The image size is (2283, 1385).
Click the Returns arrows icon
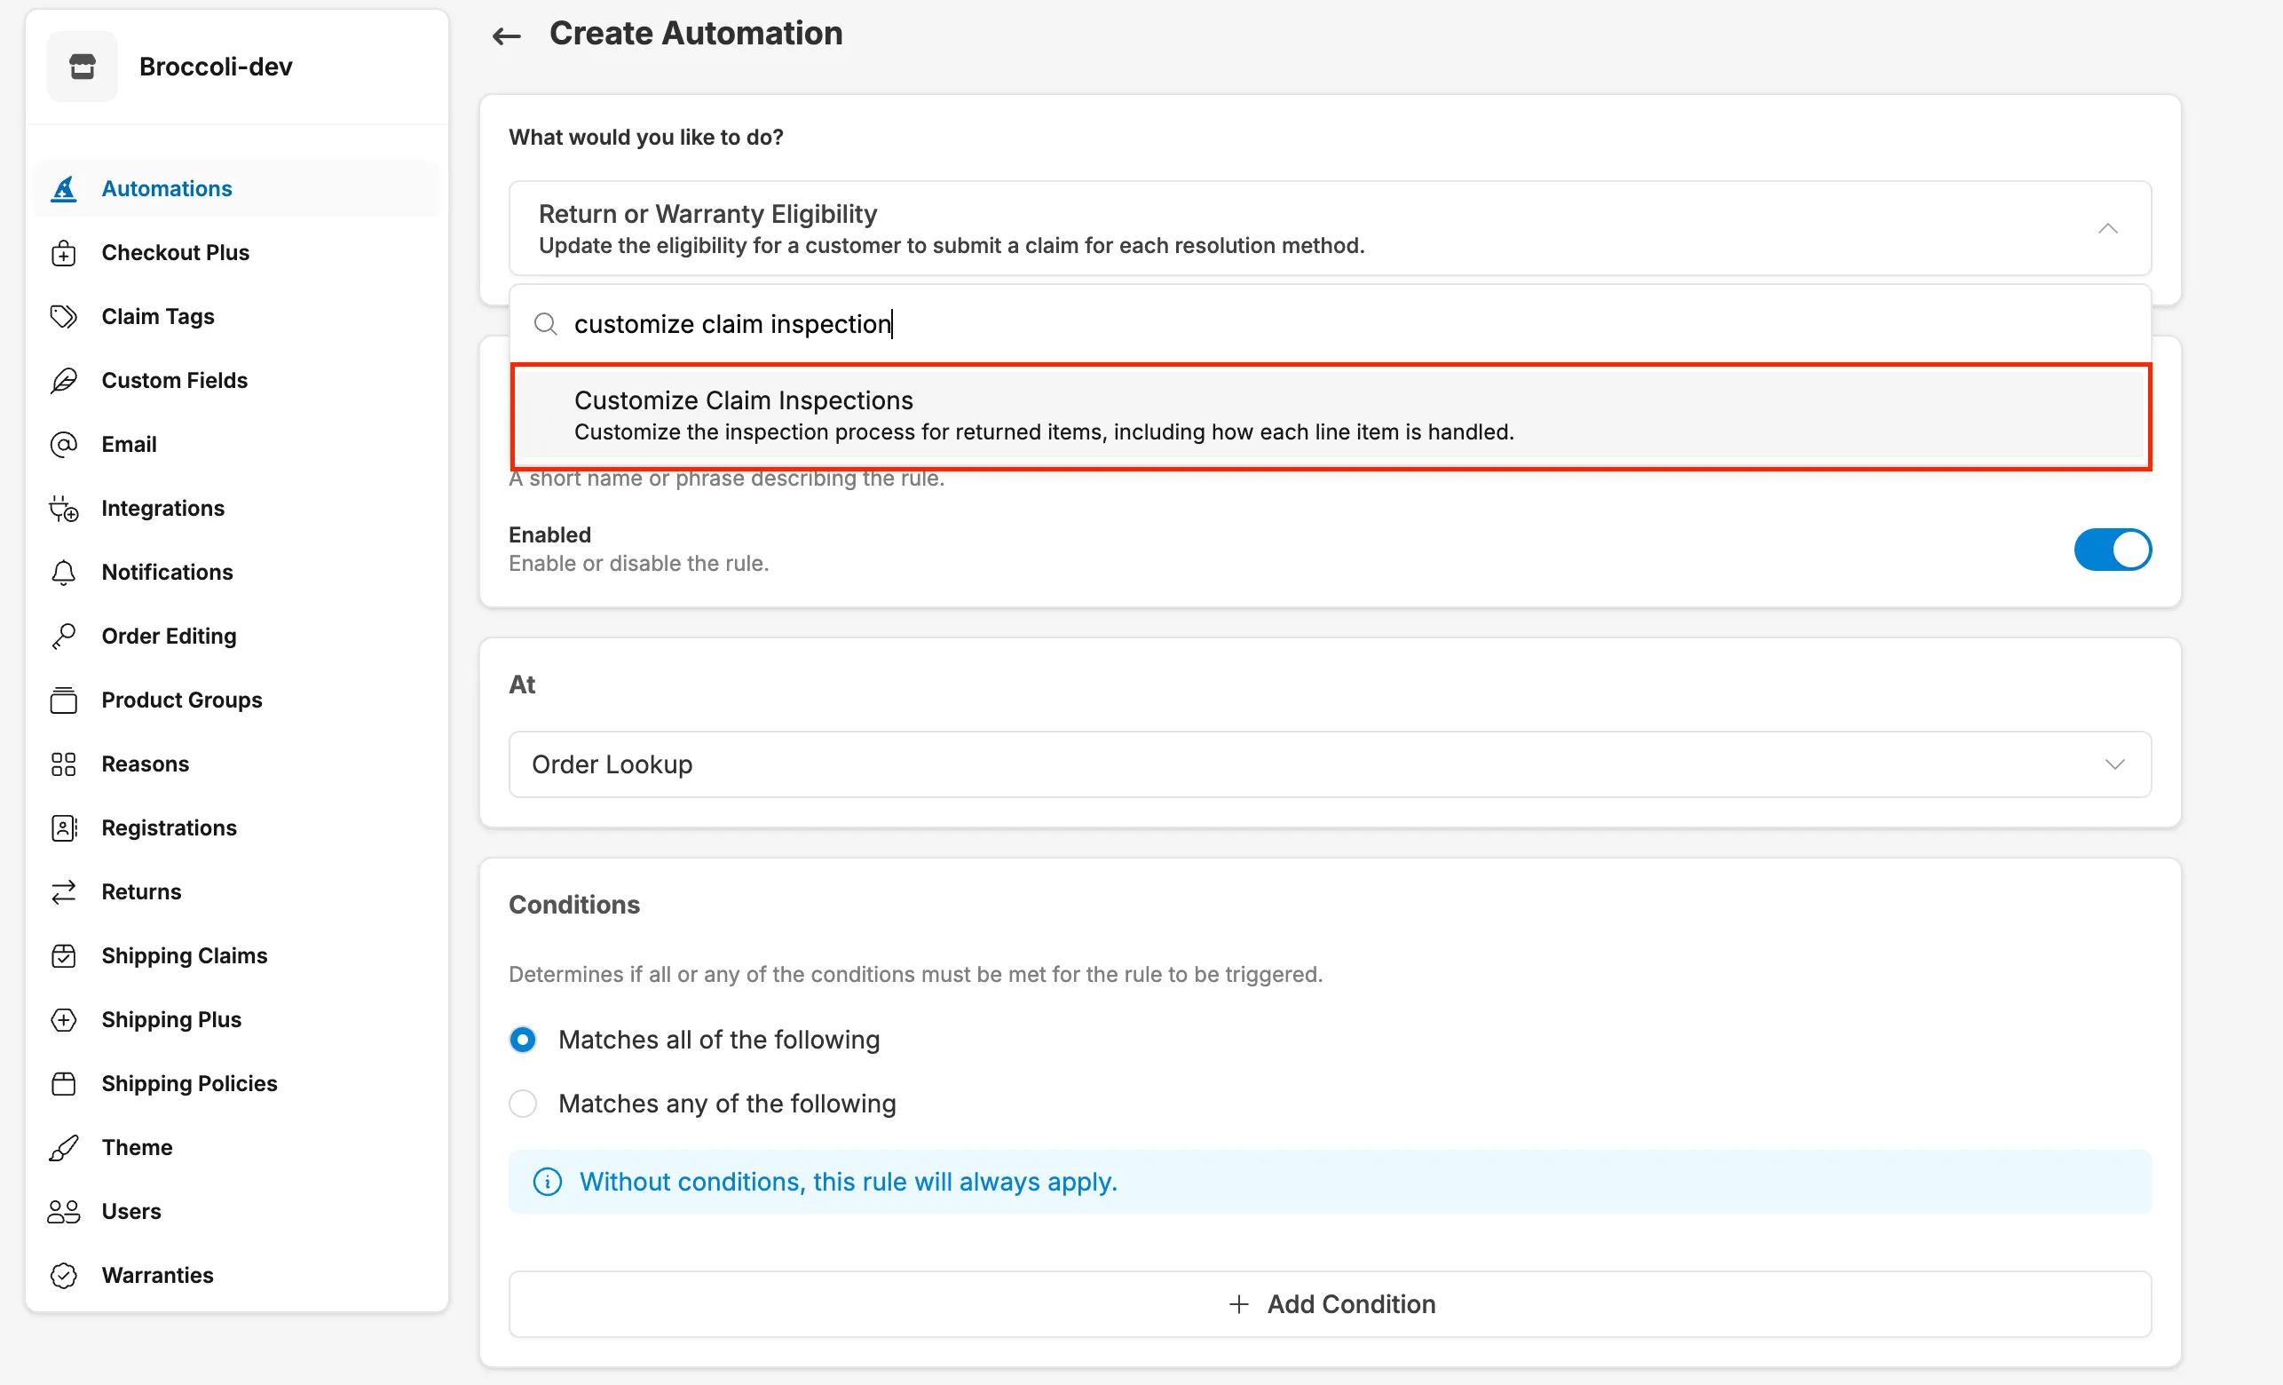(63, 891)
